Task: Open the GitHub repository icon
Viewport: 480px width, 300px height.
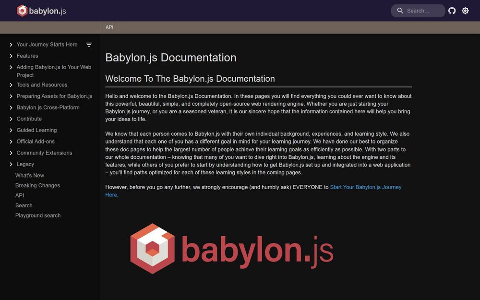Action: pyautogui.click(x=452, y=11)
